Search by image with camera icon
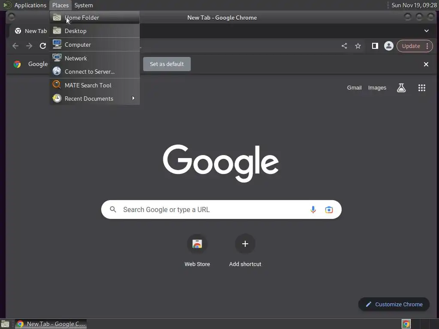The image size is (439, 329). coord(329,209)
